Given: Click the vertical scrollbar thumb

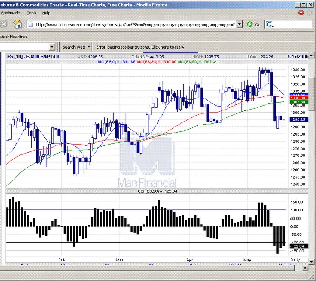Looking at the screenshot, I should (311, 94).
